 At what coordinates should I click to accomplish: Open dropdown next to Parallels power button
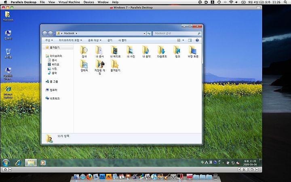10,169
